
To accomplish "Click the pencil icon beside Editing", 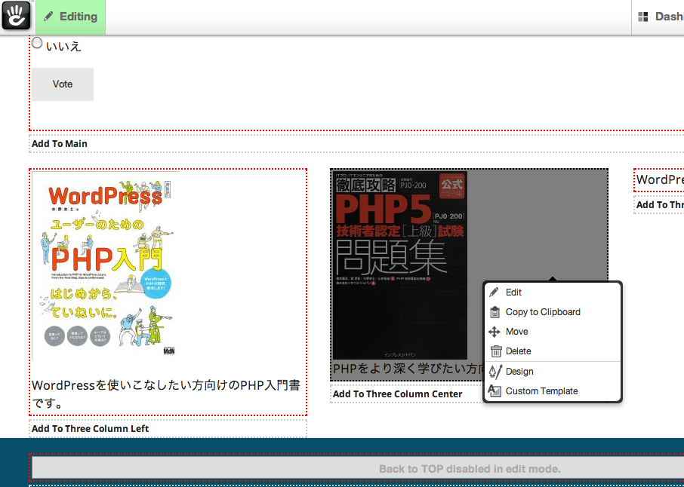I will coord(48,17).
